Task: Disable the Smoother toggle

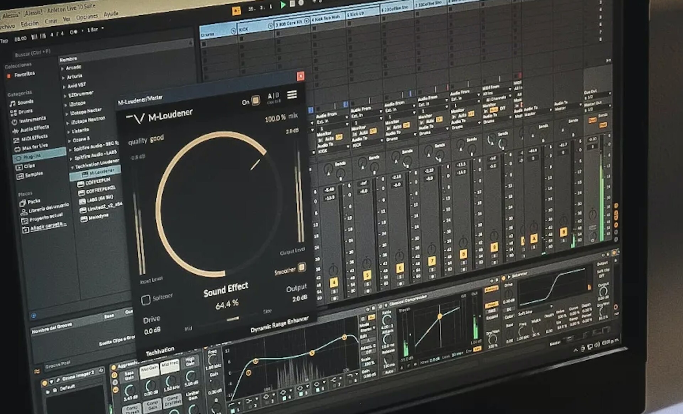Action: click(302, 267)
